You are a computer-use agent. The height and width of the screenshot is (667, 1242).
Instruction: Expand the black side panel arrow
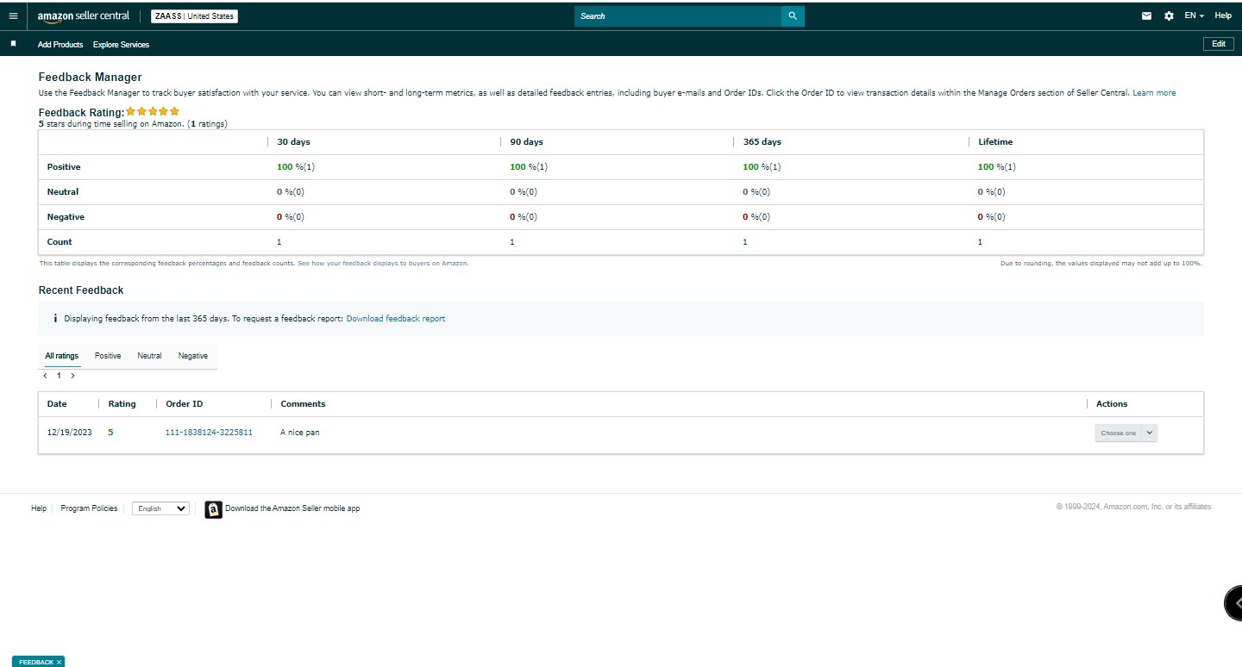[x=1234, y=602]
